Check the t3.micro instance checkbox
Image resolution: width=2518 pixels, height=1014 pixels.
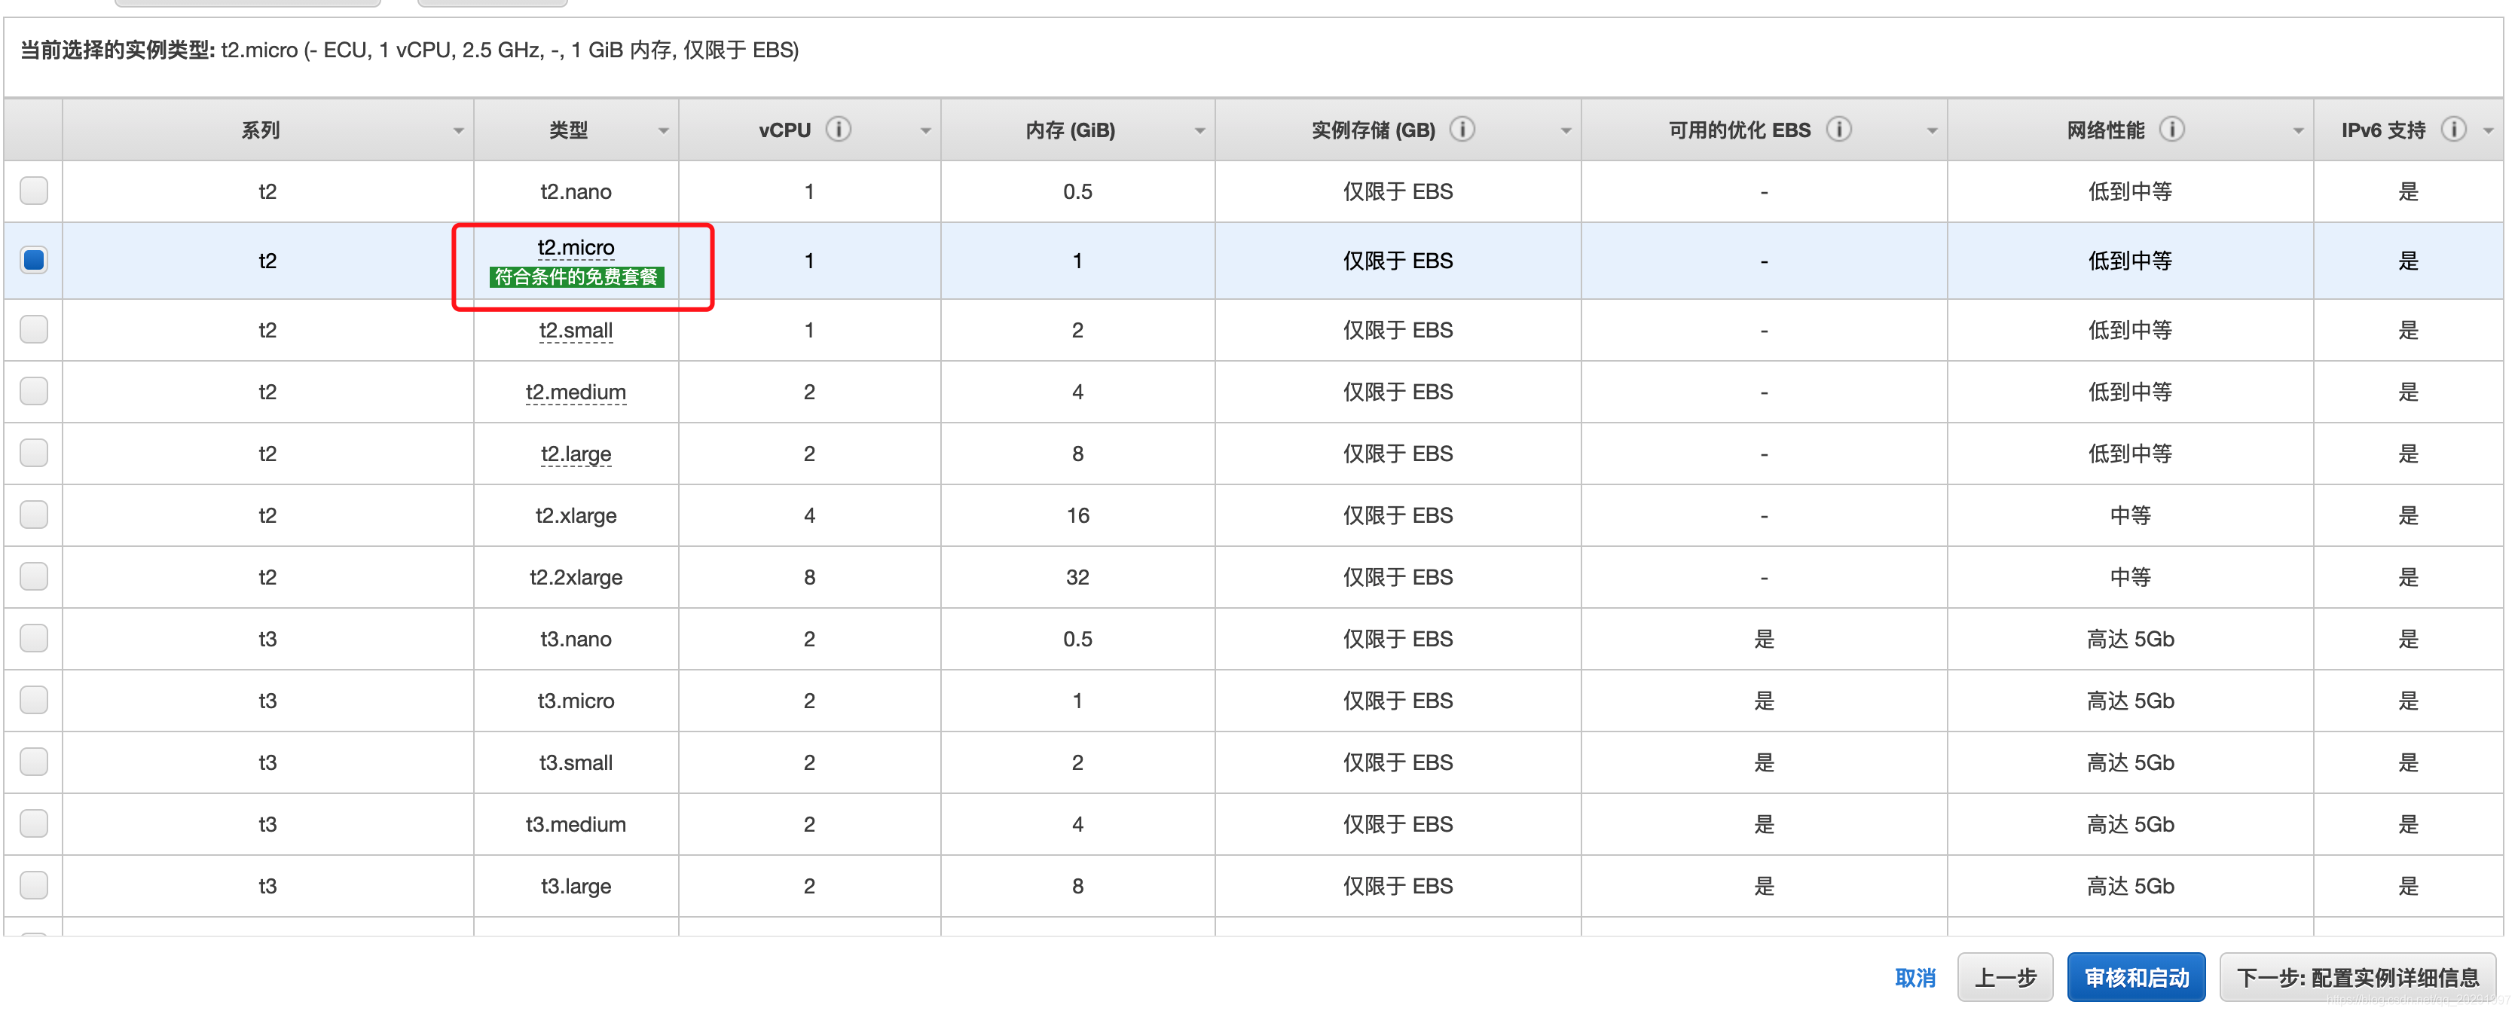click(34, 700)
